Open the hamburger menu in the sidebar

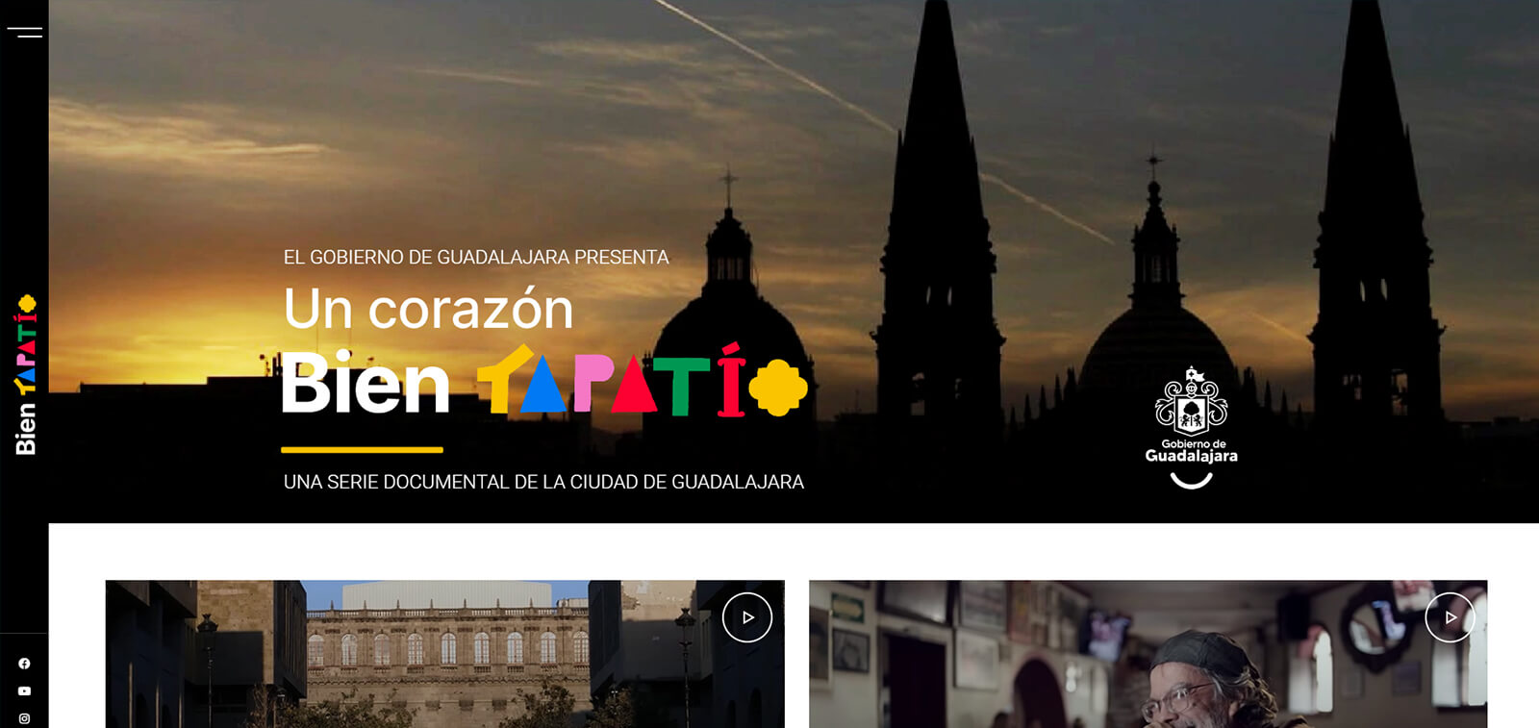tap(24, 32)
